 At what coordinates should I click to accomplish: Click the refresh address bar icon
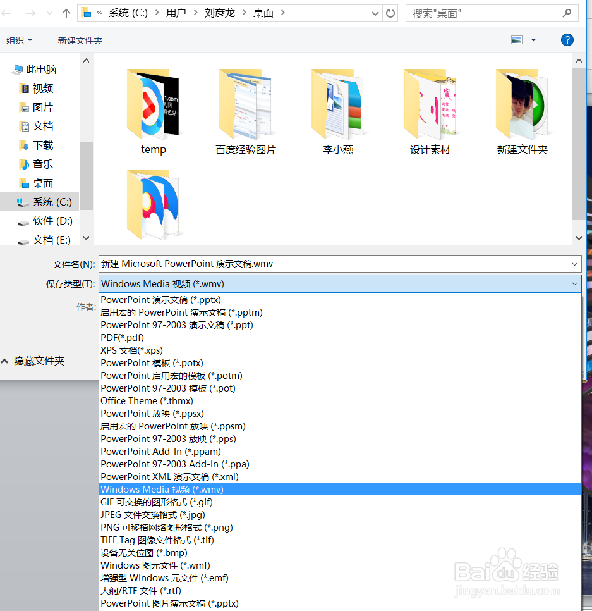click(390, 14)
